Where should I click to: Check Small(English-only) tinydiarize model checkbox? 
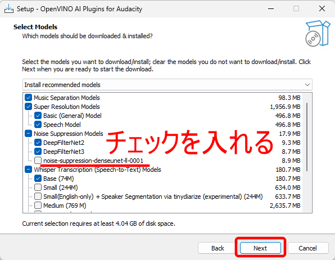coord(38,197)
